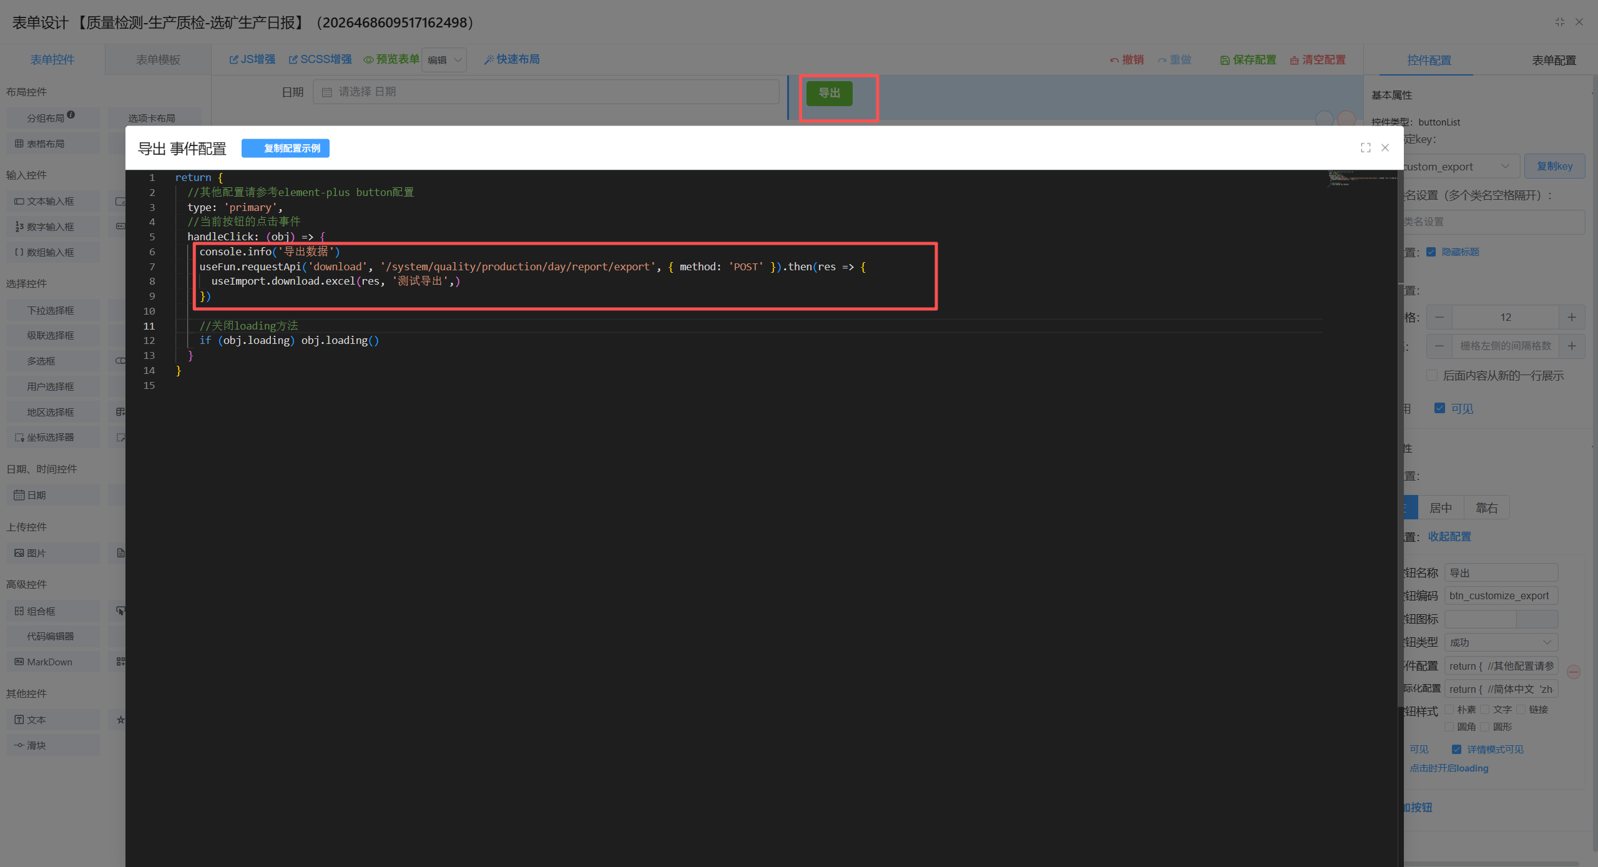Viewport: 1598px width, 867px height.
Task: Open SCSS增强 editor
Action: click(320, 59)
